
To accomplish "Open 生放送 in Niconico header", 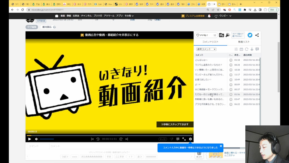I will click(x=76, y=16).
